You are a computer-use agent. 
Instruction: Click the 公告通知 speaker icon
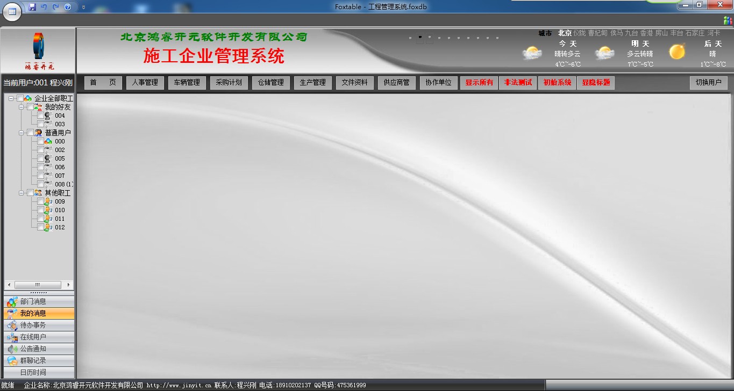(12, 349)
